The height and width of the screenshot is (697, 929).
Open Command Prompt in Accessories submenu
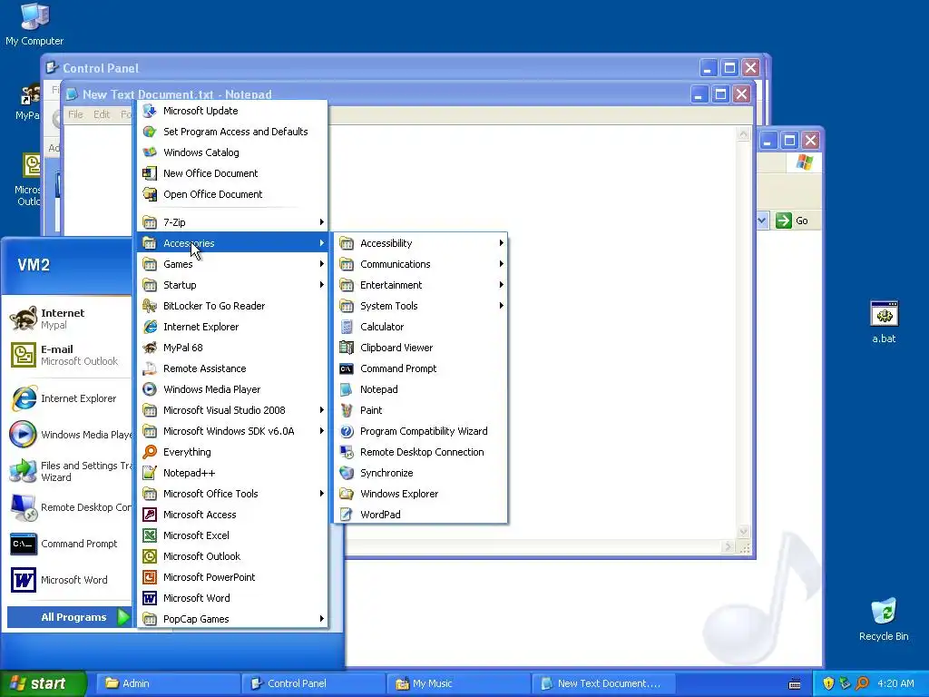[421, 368]
